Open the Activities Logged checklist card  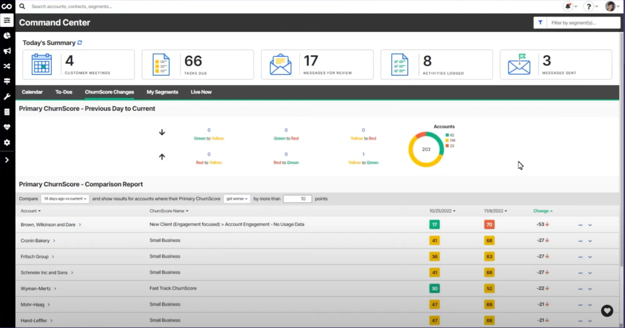pyautogui.click(x=437, y=64)
